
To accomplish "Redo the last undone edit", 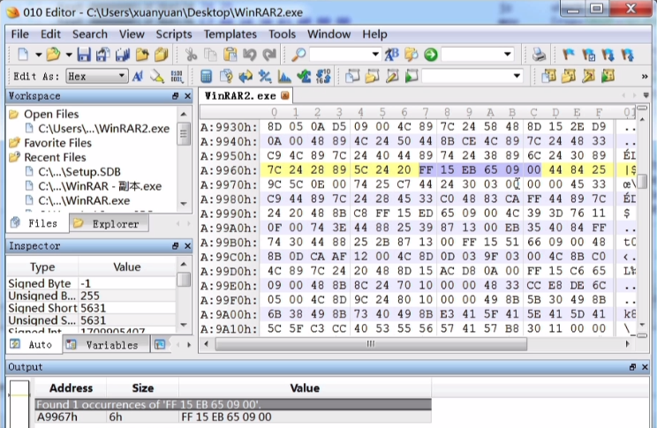I will 269,55.
